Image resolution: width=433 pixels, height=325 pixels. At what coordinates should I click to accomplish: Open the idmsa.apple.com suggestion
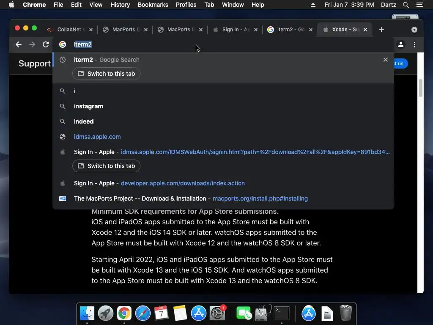click(223, 137)
